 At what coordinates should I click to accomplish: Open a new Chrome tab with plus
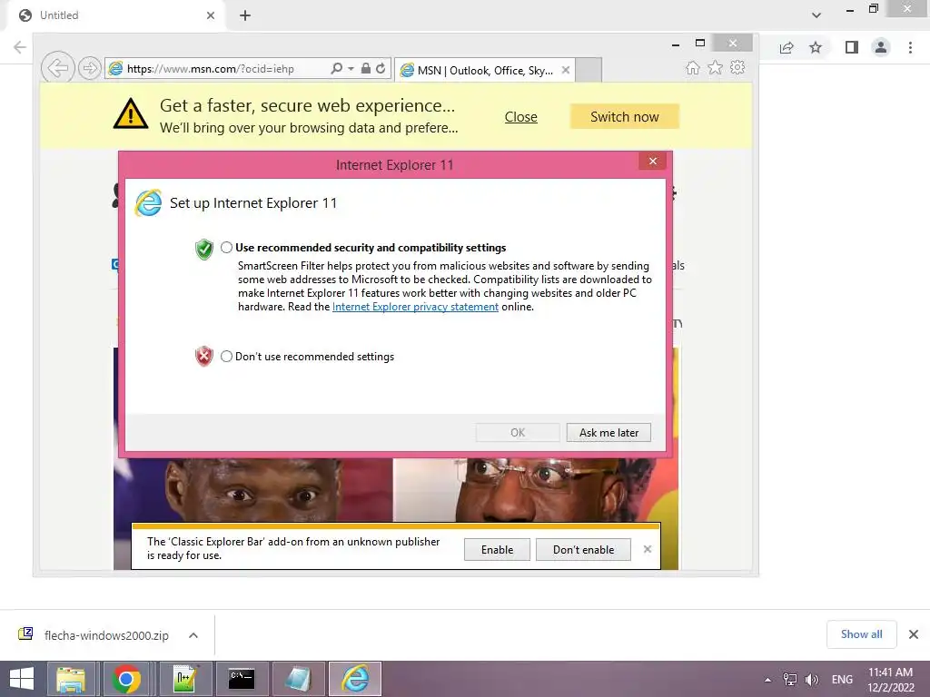[x=245, y=15]
